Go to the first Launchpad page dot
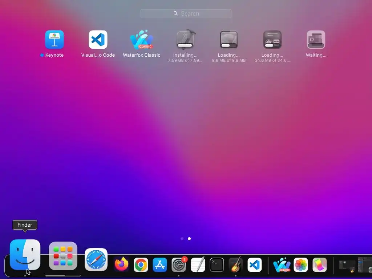This screenshot has width=372, height=279. coord(182,239)
